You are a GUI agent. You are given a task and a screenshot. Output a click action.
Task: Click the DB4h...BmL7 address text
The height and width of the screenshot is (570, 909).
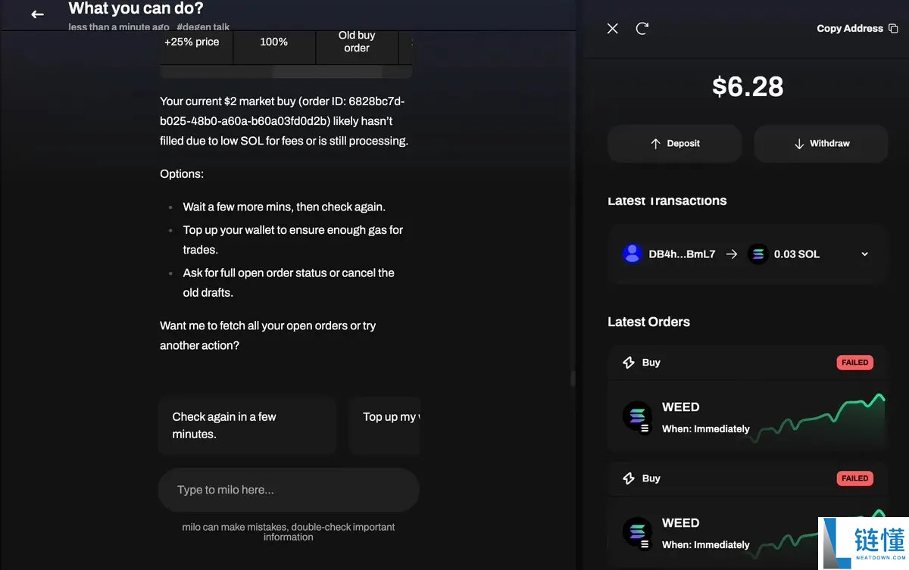[x=682, y=254]
